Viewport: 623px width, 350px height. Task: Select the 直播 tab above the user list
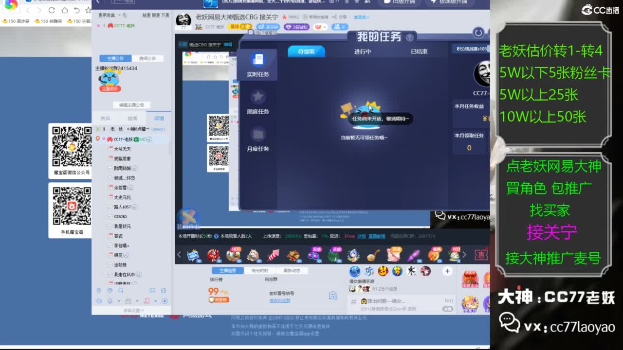(132, 119)
